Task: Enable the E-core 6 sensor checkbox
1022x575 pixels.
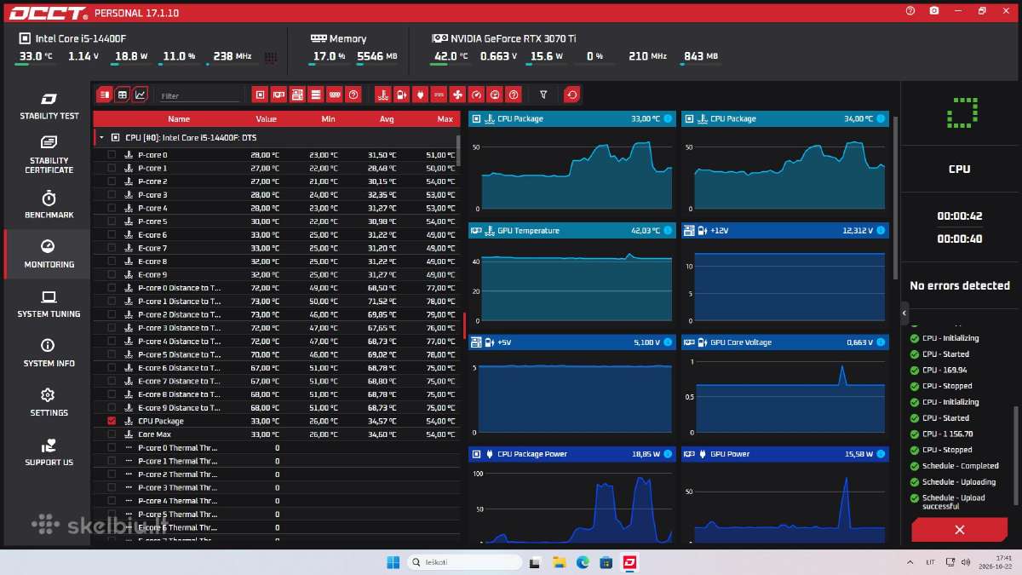Action: (x=112, y=235)
